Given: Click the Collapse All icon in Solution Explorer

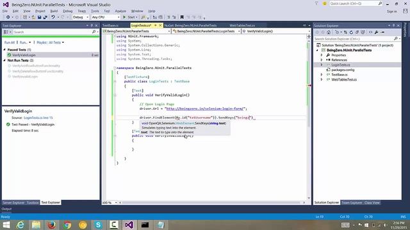Looking at the screenshot, I should (x=357, y=33).
